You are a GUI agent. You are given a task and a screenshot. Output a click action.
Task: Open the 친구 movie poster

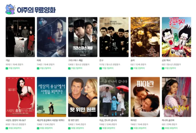click(114, 37)
